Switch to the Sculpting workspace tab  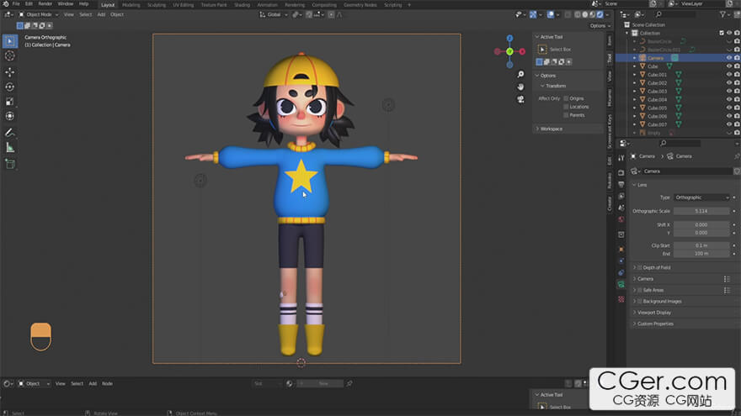point(157,4)
